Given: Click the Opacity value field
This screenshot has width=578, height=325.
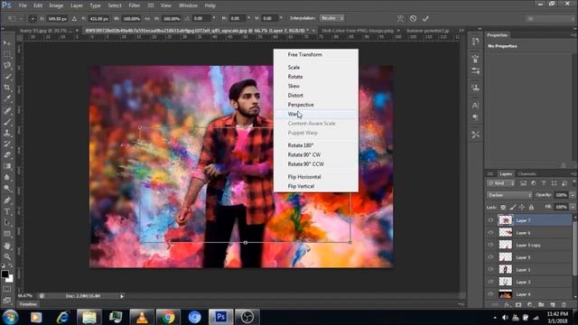Looking at the screenshot, I should 561,195.
